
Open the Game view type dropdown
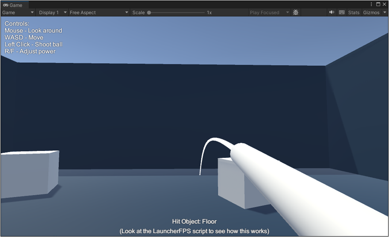coord(18,12)
